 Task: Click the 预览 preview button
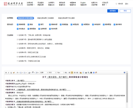[x=125, y=11]
